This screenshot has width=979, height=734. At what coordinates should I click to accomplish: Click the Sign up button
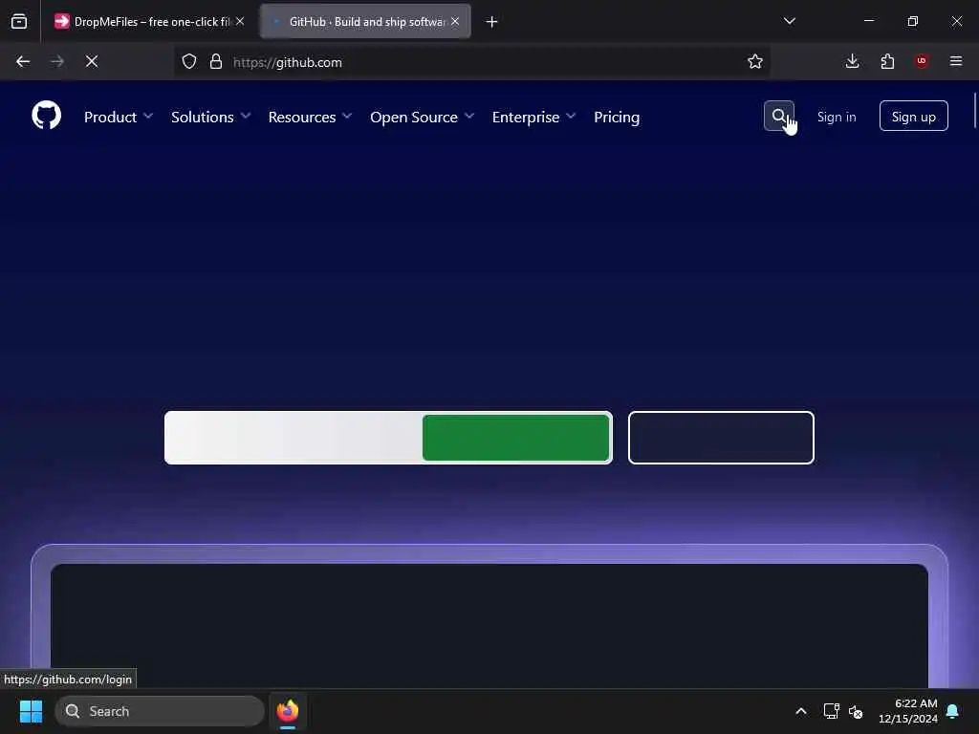click(x=913, y=116)
